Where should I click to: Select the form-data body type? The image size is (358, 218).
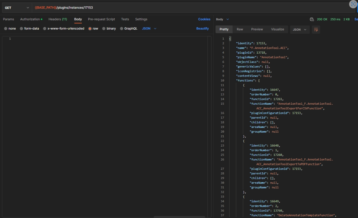pyautogui.click(x=21, y=29)
